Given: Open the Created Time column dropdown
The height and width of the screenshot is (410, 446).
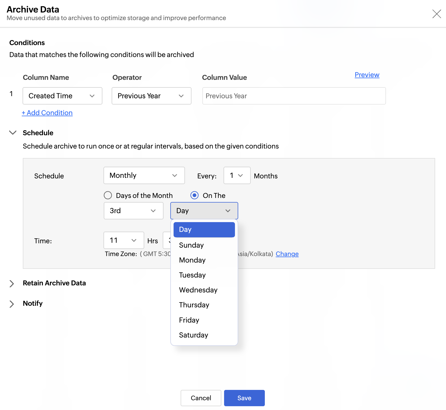Looking at the screenshot, I should click(62, 96).
